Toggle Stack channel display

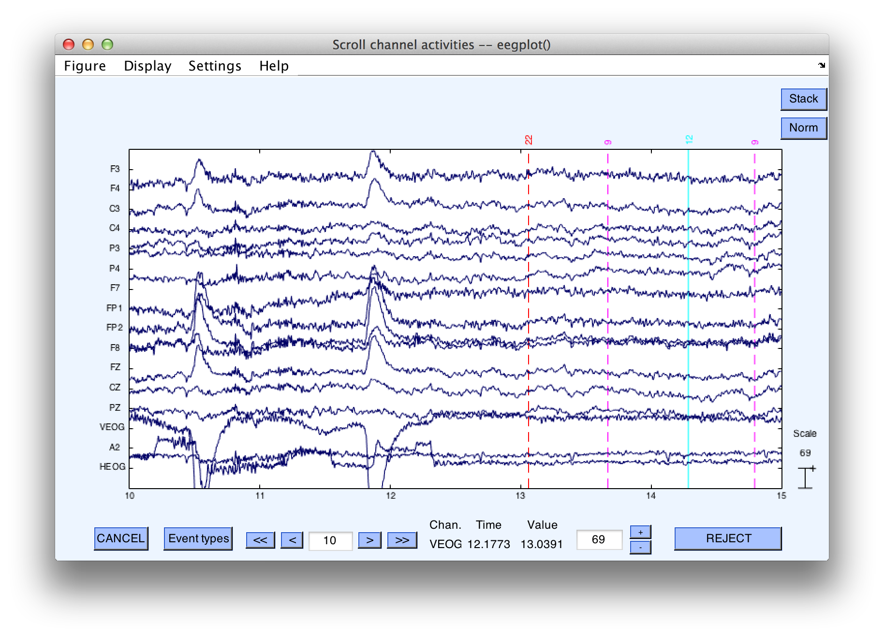click(804, 99)
